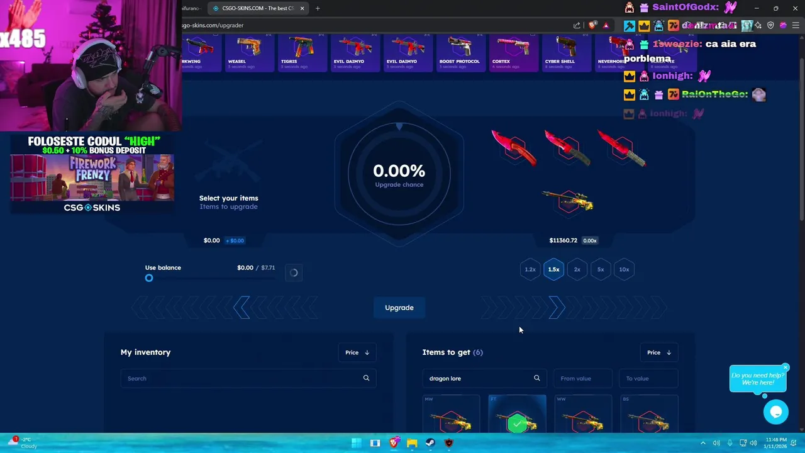Select the 1.2x multiplier
Image resolution: width=805 pixels, height=453 pixels.
pyautogui.click(x=530, y=269)
